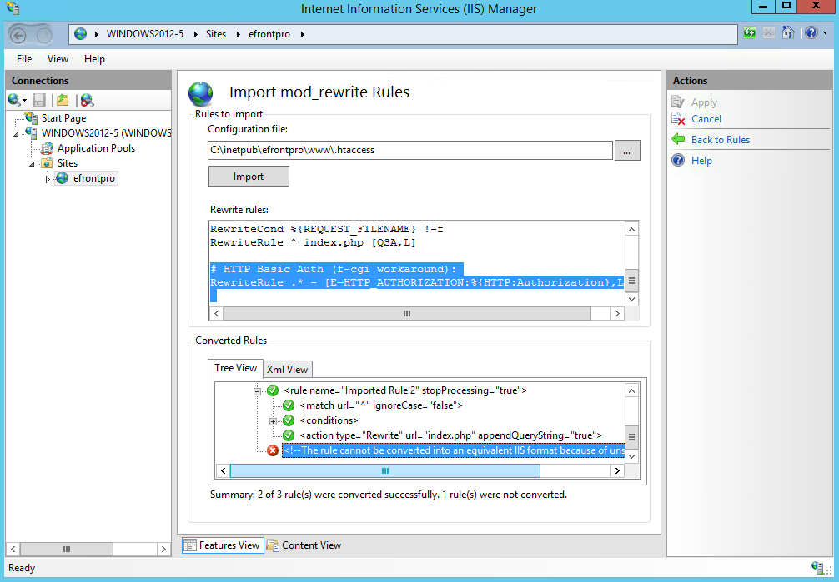Open the View menu
The height and width of the screenshot is (582, 839).
coord(58,59)
